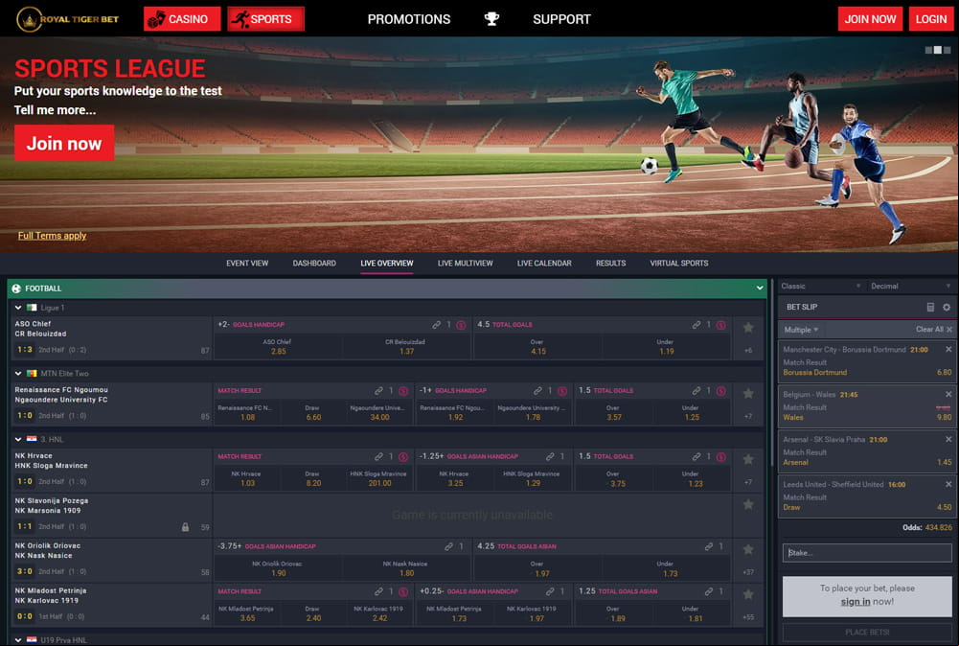The width and height of the screenshot is (959, 646).
Task: Collapse the Football section chevron
Action: coord(760,288)
